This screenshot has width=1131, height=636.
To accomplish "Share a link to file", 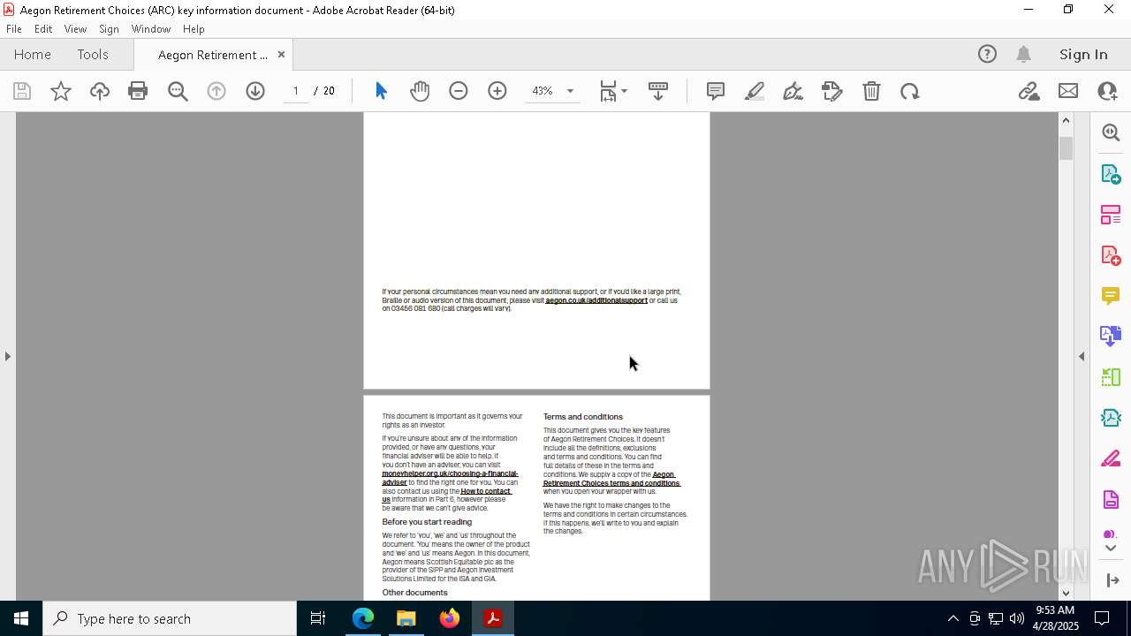I will pyautogui.click(x=1029, y=91).
